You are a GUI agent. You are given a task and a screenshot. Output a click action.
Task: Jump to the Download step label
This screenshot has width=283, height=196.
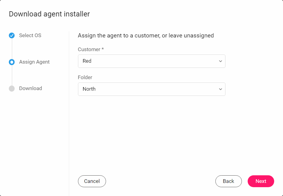point(30,88)
